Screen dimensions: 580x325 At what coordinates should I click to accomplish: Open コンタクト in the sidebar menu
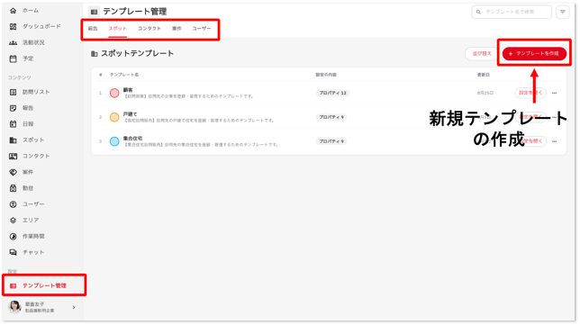click(29, 156)
